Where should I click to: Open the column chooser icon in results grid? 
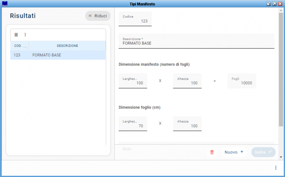coord(16,35)
